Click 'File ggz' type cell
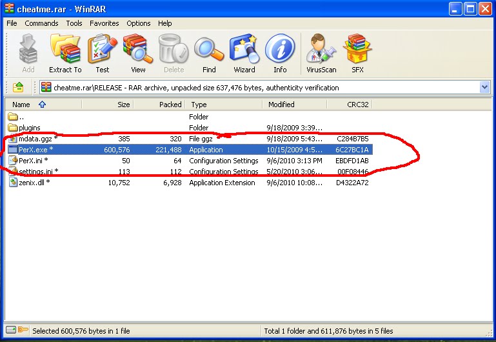Viewport: 496px width, 342px height. 201,139
